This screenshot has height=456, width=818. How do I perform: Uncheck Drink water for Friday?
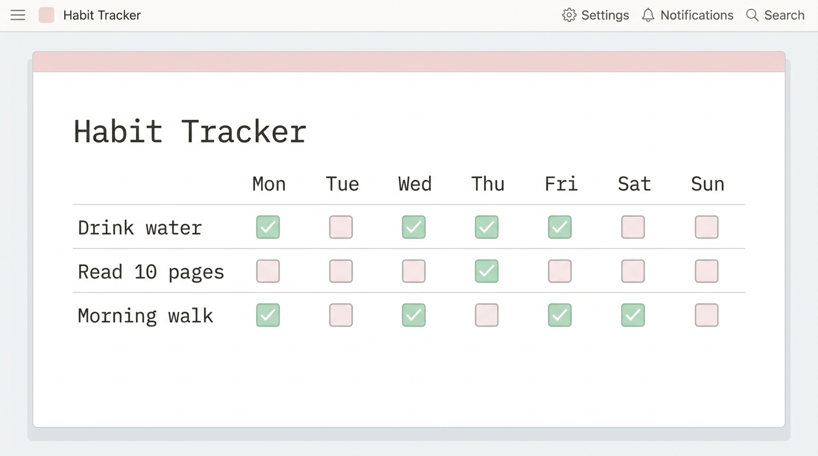560,227
